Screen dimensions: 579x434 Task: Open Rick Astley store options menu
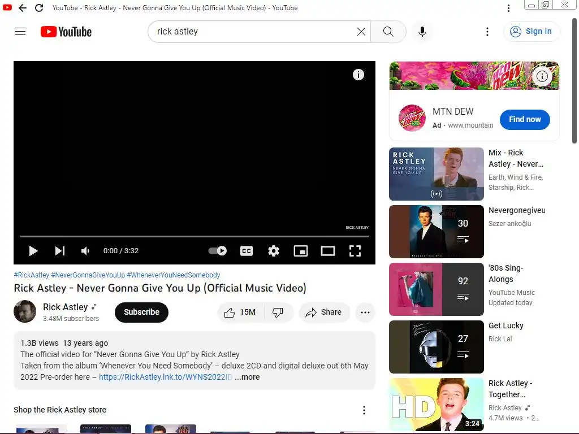coord(364,410)
